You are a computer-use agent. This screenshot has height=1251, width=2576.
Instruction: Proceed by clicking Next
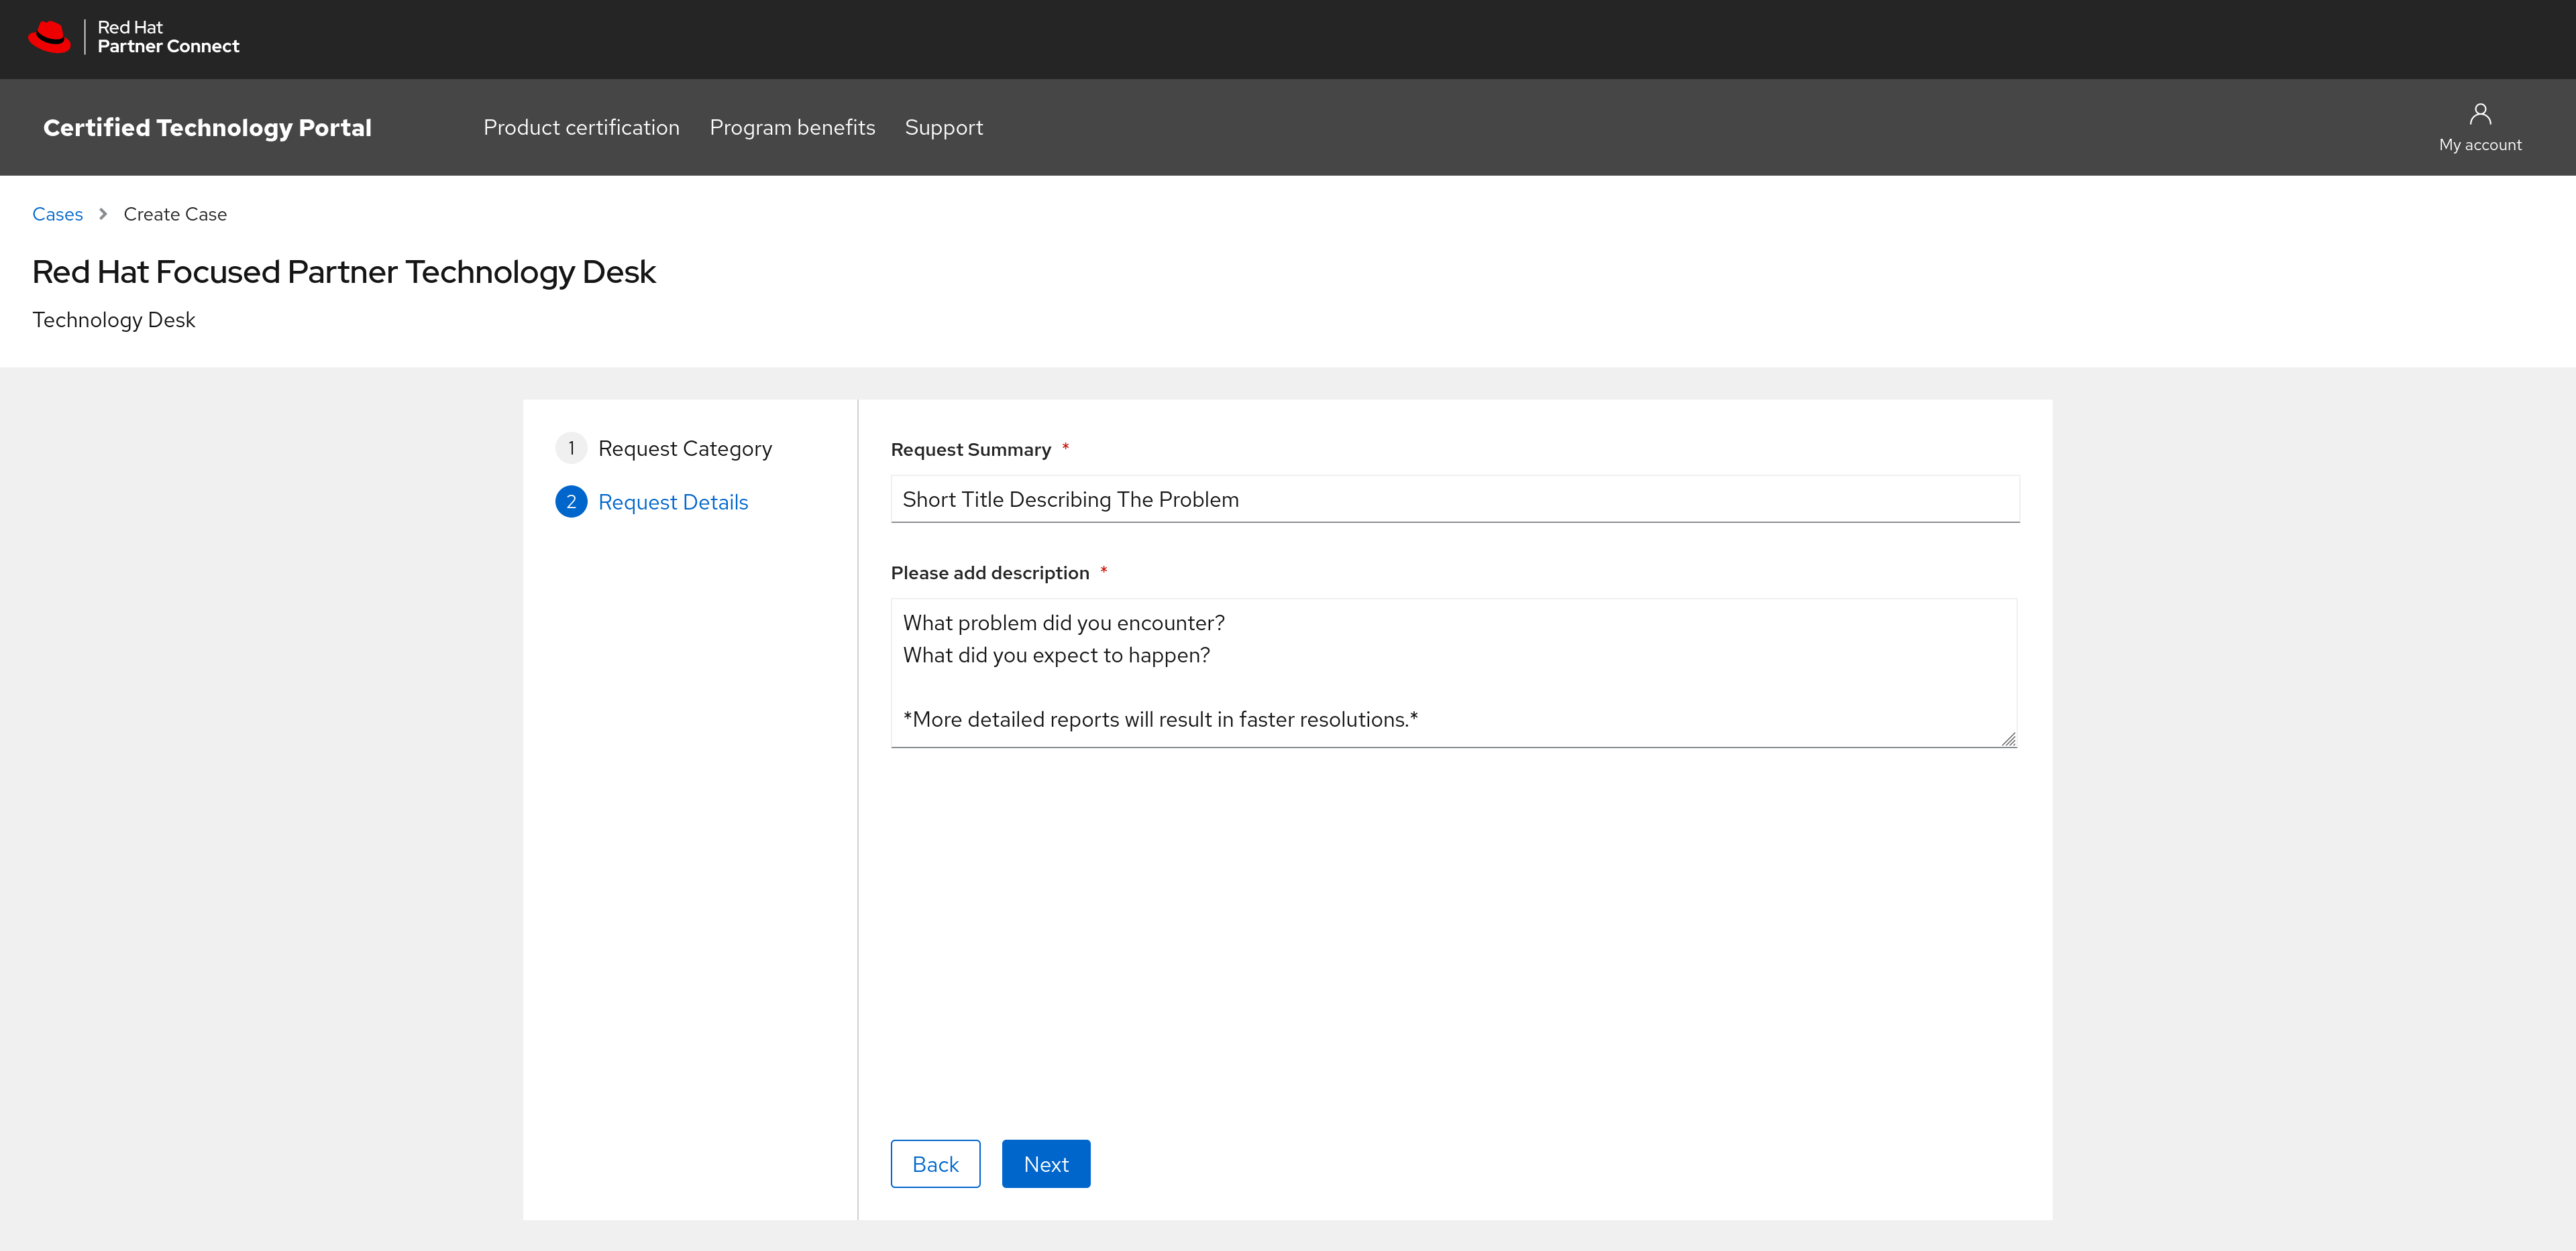pos(1046,1163)
